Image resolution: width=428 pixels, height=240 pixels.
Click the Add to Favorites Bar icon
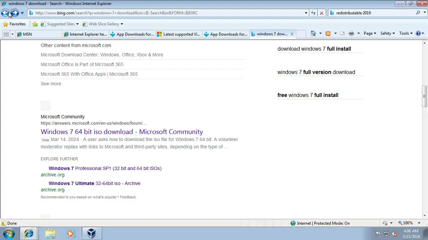(35, 24)
